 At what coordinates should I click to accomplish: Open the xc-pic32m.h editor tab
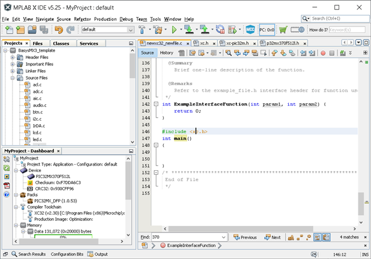pyautogui.click(x=237, y=43)
